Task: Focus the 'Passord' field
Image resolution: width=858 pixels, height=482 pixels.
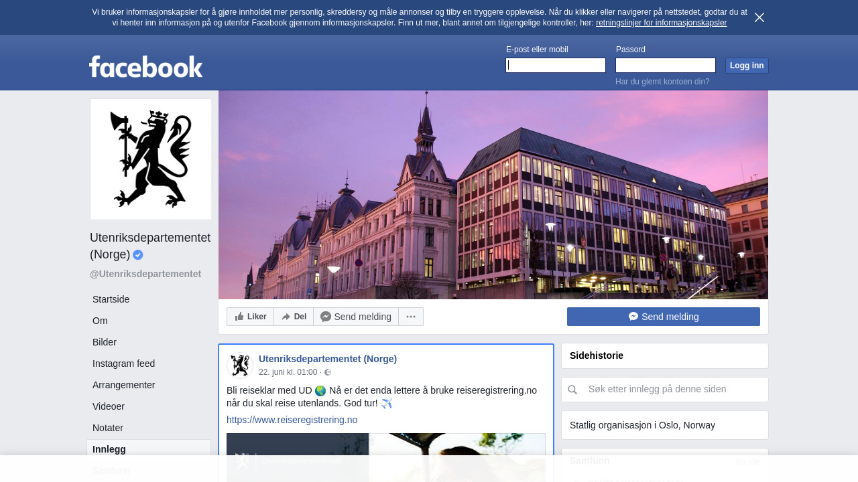Action: pyautogui.click(x=666, y=65)
